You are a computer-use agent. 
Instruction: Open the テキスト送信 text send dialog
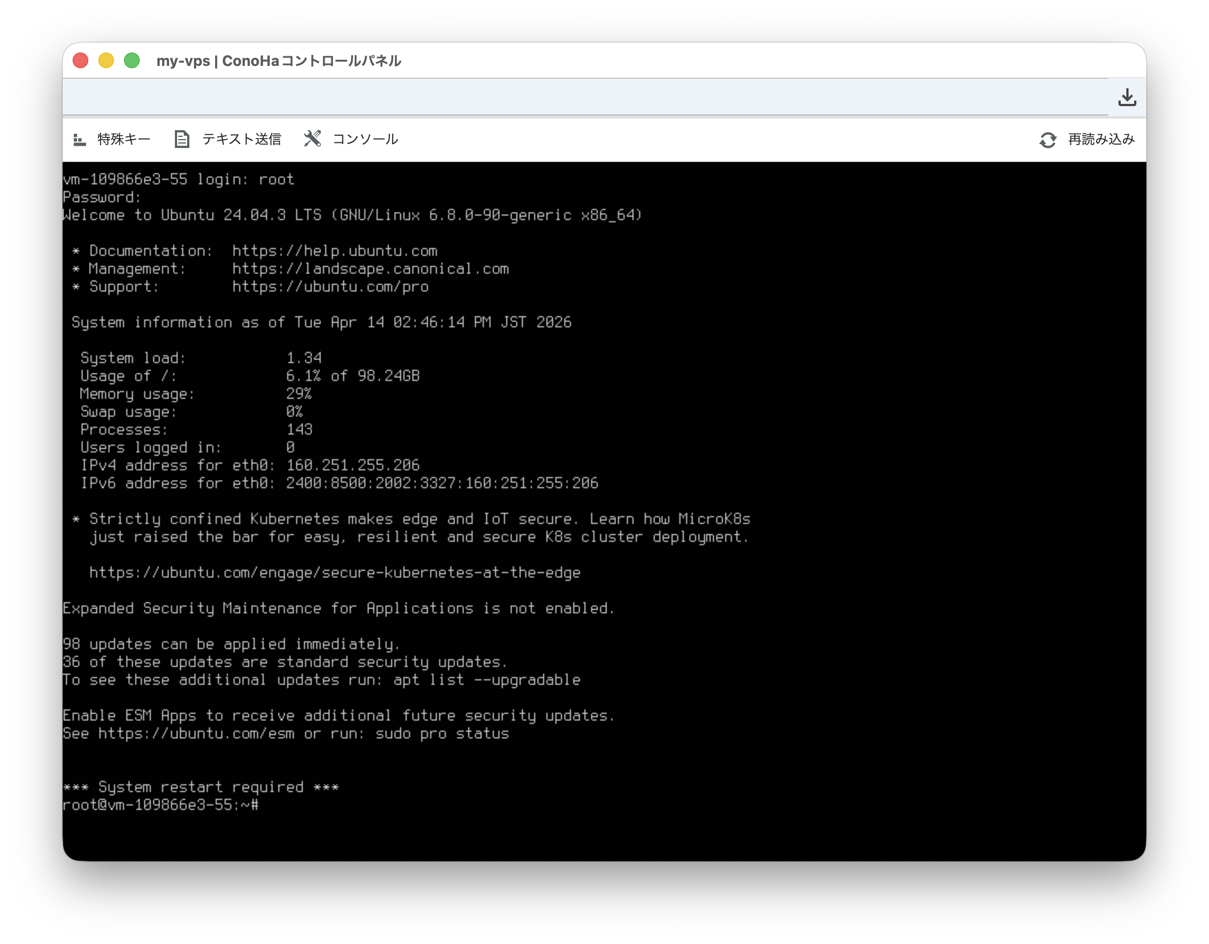[x=241, y=140]
